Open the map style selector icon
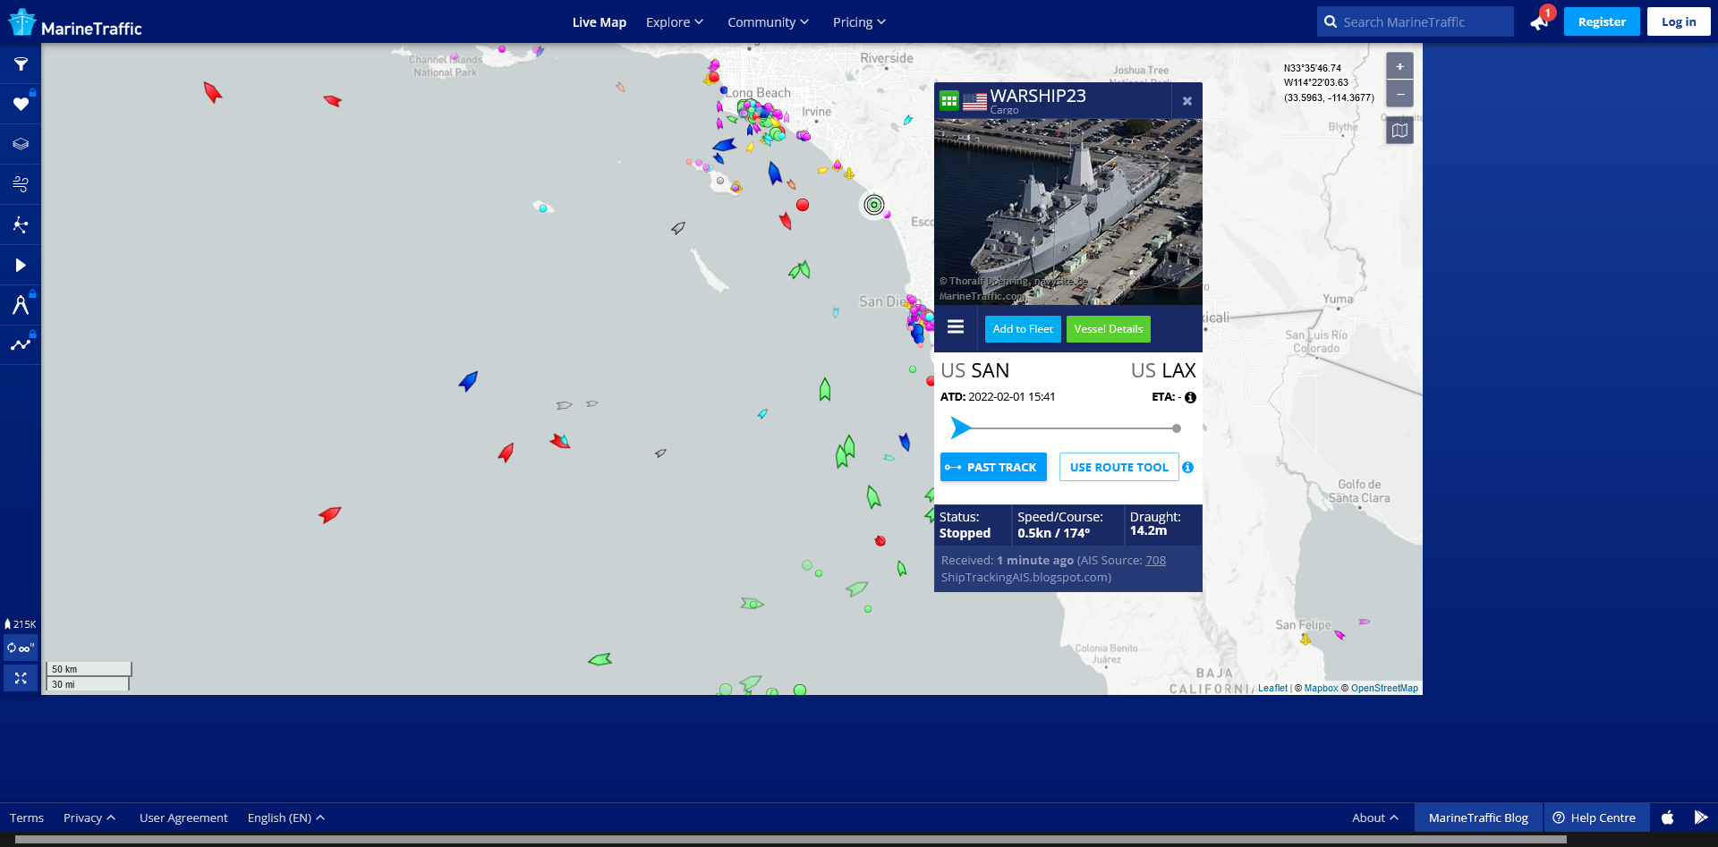 pyautogui.click(x=1399, y=131)
